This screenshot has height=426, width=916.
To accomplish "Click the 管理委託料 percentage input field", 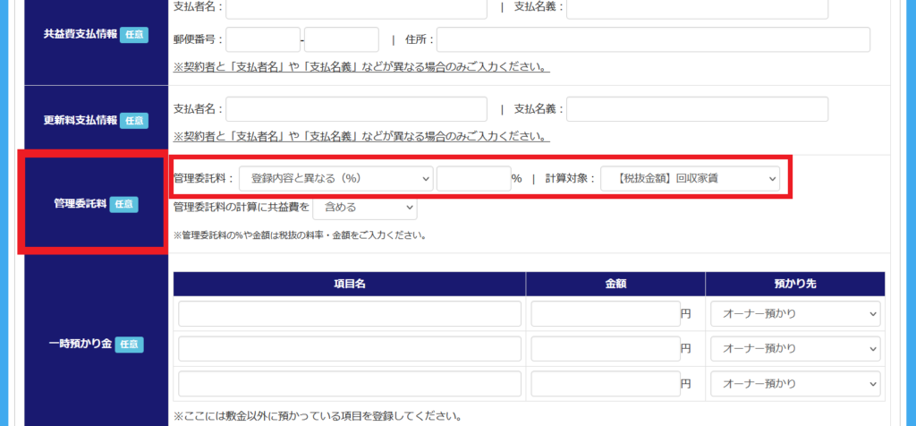I will tap(472, 179).
